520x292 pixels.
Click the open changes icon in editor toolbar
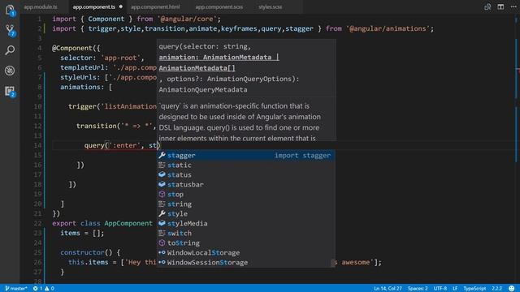pyautogui.click(x=487, y=6)
